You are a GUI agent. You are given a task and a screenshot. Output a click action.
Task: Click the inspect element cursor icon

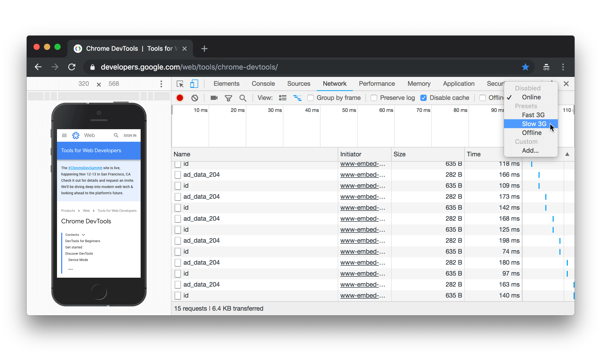click(x=180, y=84)
